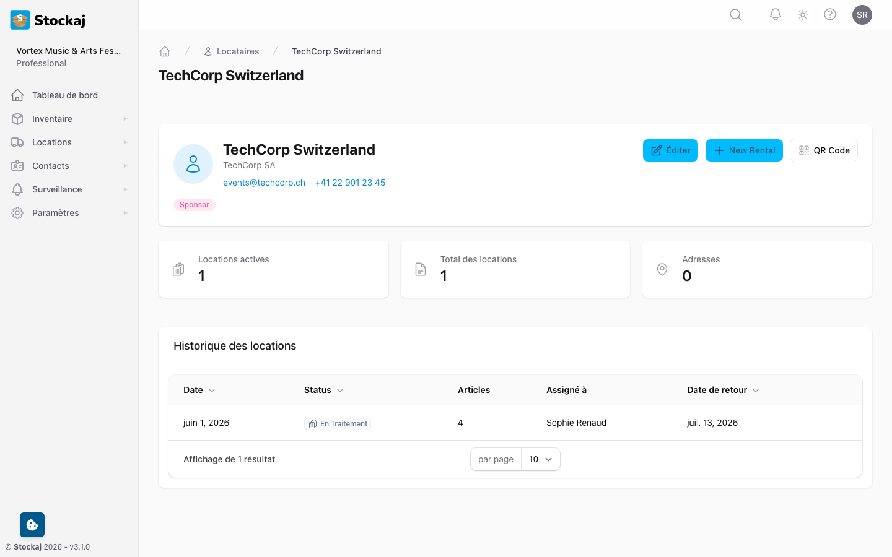Open cookie preferences button

click(x=32, y=525)
